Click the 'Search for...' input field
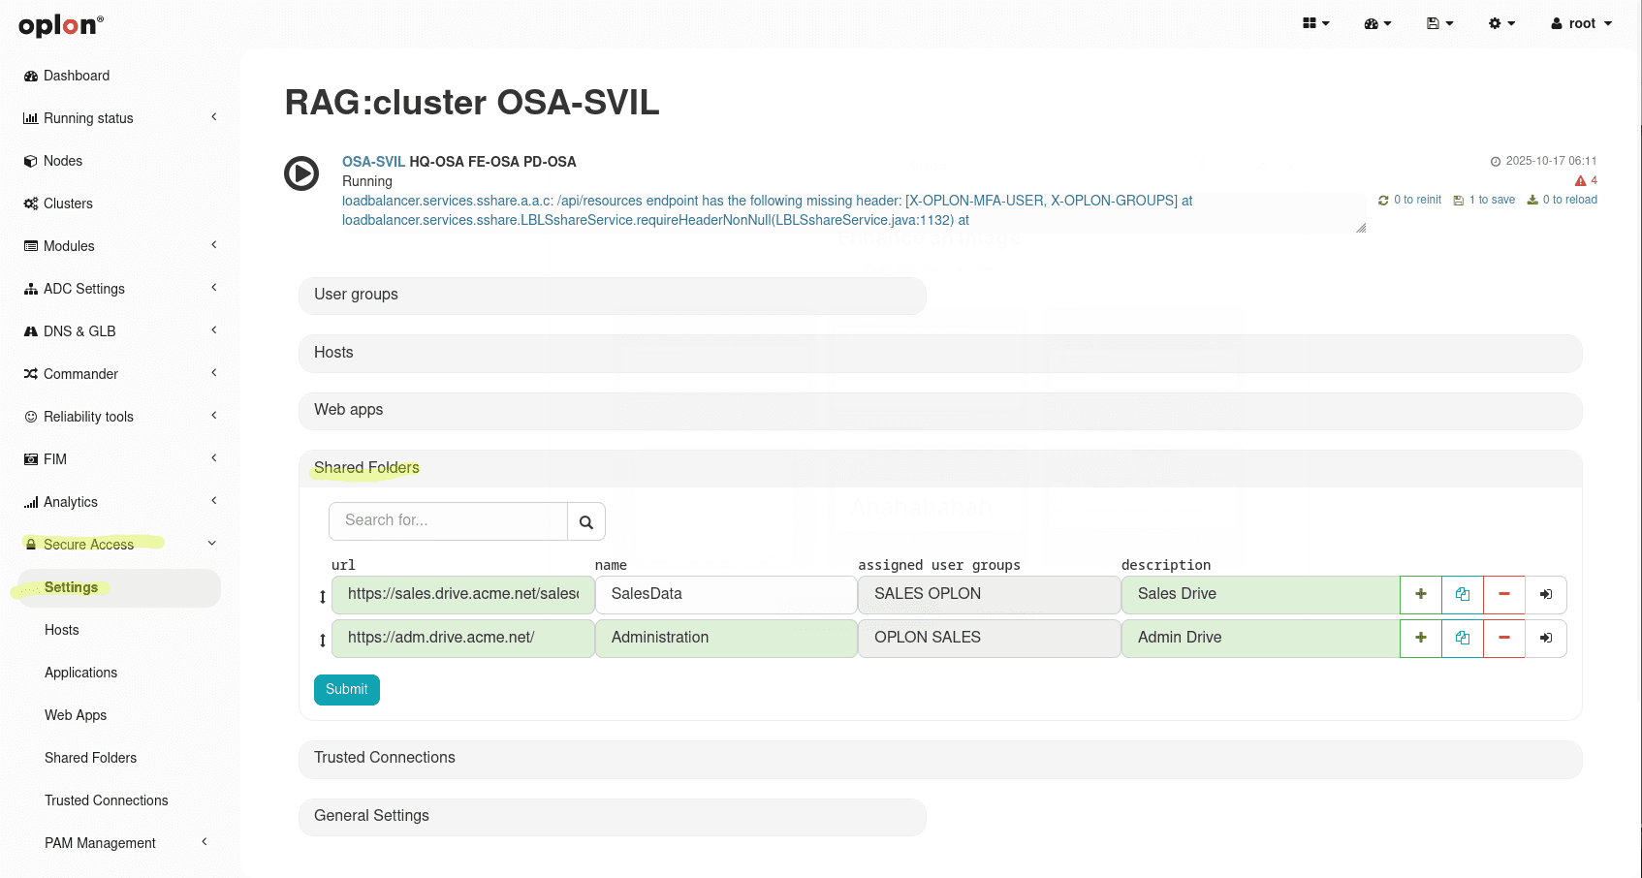This screenshot has height=878, width=1642. coord(448,521)
